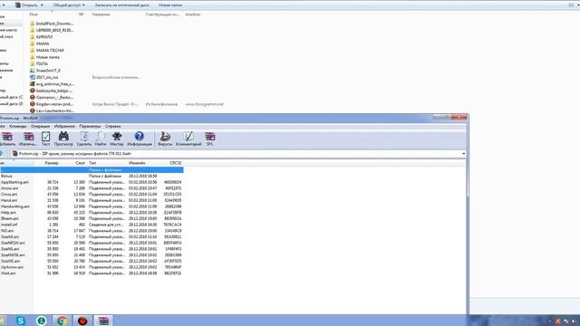Expand the Открыть dropdown arrow in Explorer
The image size is (580, 326).
coord(42,5)
